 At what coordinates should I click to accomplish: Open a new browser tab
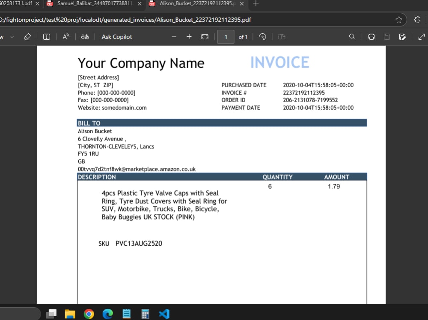pos(256,3)
